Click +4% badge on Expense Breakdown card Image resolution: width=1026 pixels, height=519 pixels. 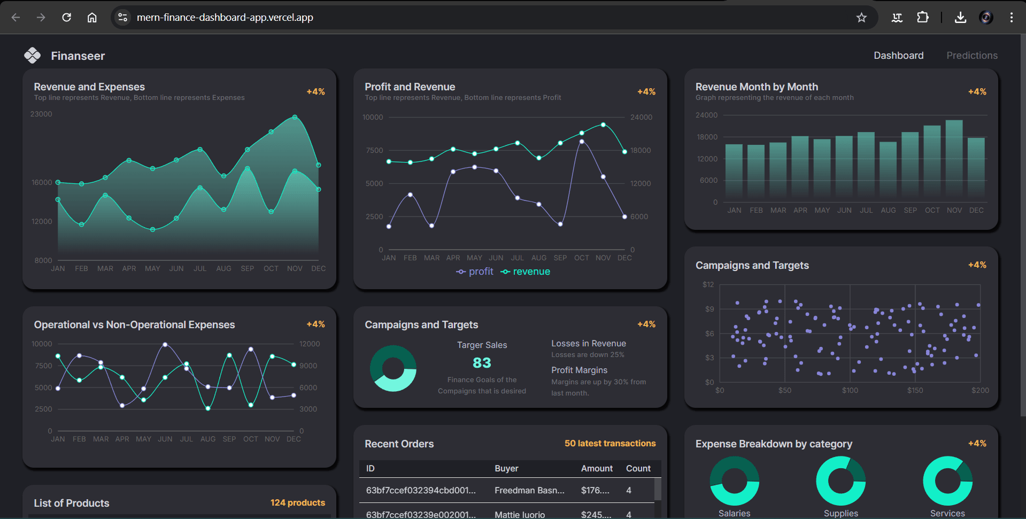[x=977, y=444]
